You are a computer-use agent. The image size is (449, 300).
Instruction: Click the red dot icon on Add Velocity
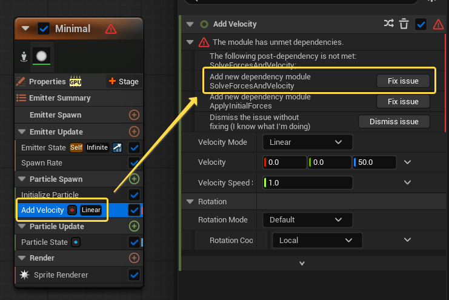(x=72, y=210)
